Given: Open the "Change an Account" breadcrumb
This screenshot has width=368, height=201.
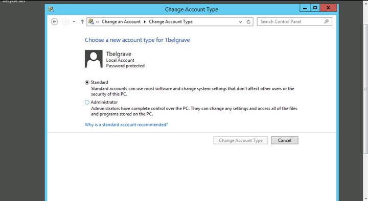Looking at the screenshot, I should point(121,21).
